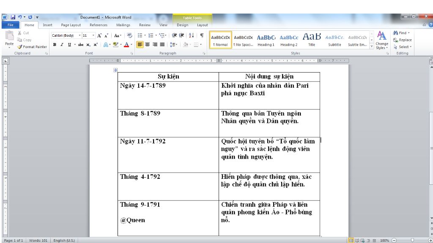The image size is (433, 243).
Task: Click the Borders icon
Action: pyautogui.click(x=196, y=45)
